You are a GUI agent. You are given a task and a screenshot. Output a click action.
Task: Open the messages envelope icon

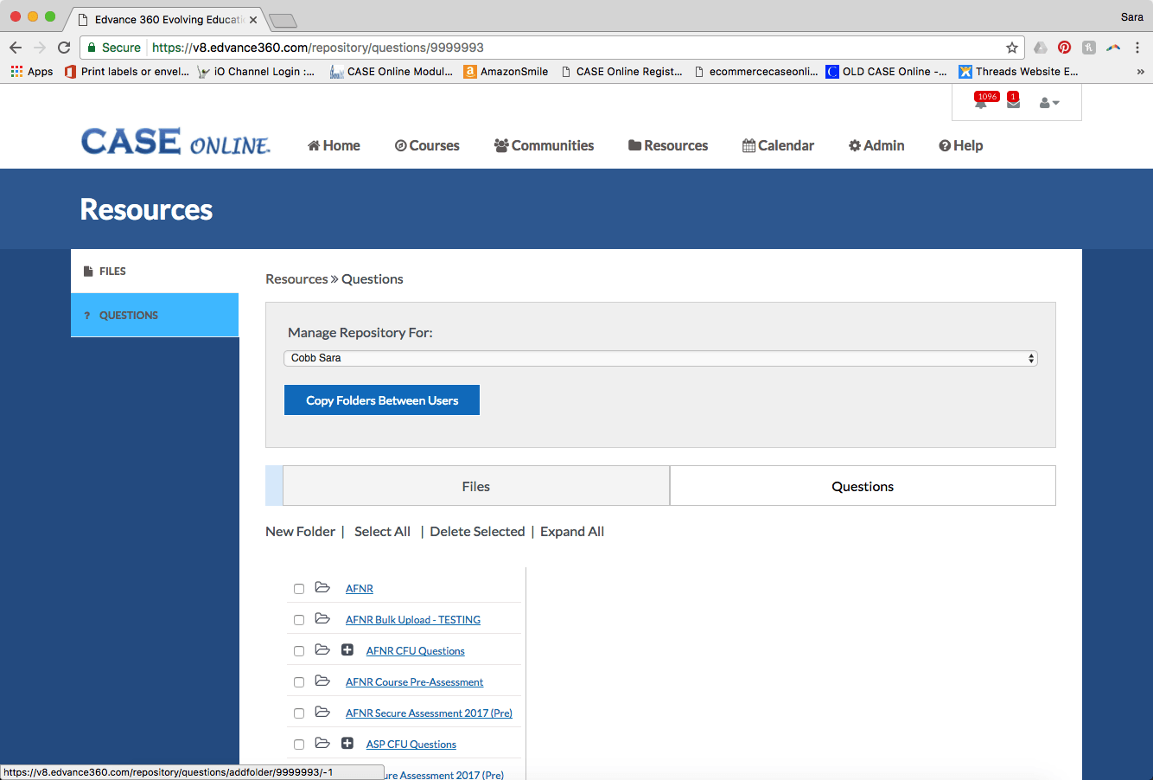[1013, 103]
